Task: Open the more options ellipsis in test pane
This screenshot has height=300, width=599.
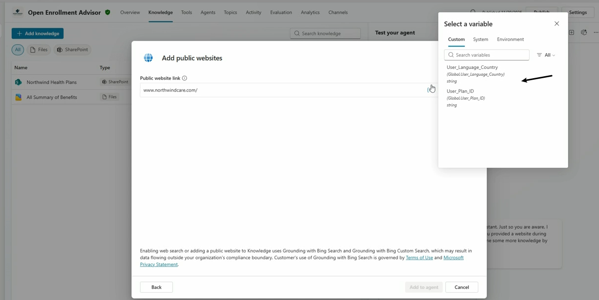Action: [x=596, y=32]
